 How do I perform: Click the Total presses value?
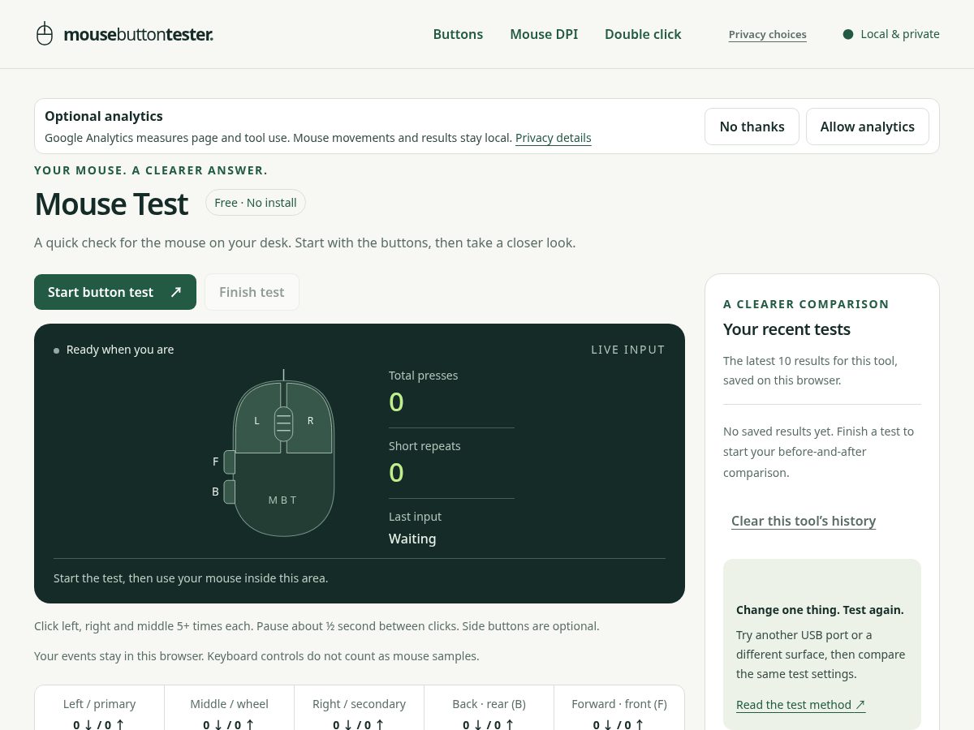click(x=396, y=402)
